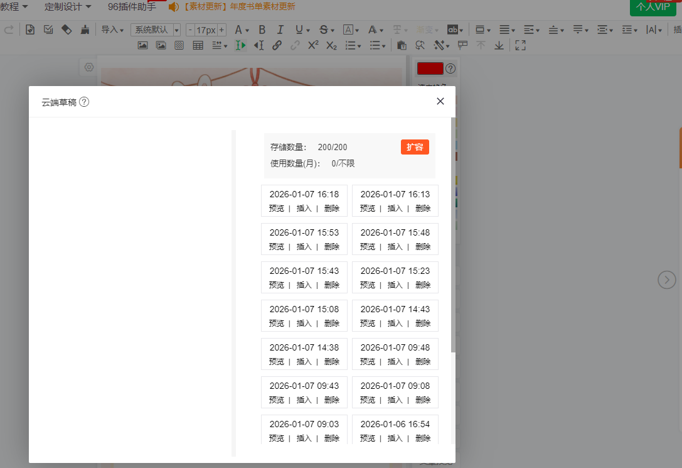This screenshot has height=468, width=682.
Task: Click the red color swatch in sidebar
Action: pos(430,68)
